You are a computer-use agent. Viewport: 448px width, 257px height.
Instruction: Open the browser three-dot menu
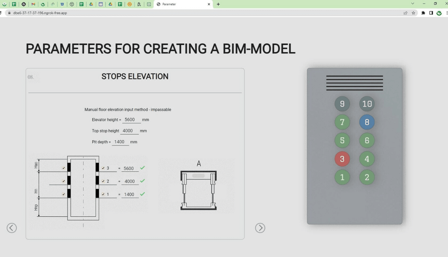[447, 13]
